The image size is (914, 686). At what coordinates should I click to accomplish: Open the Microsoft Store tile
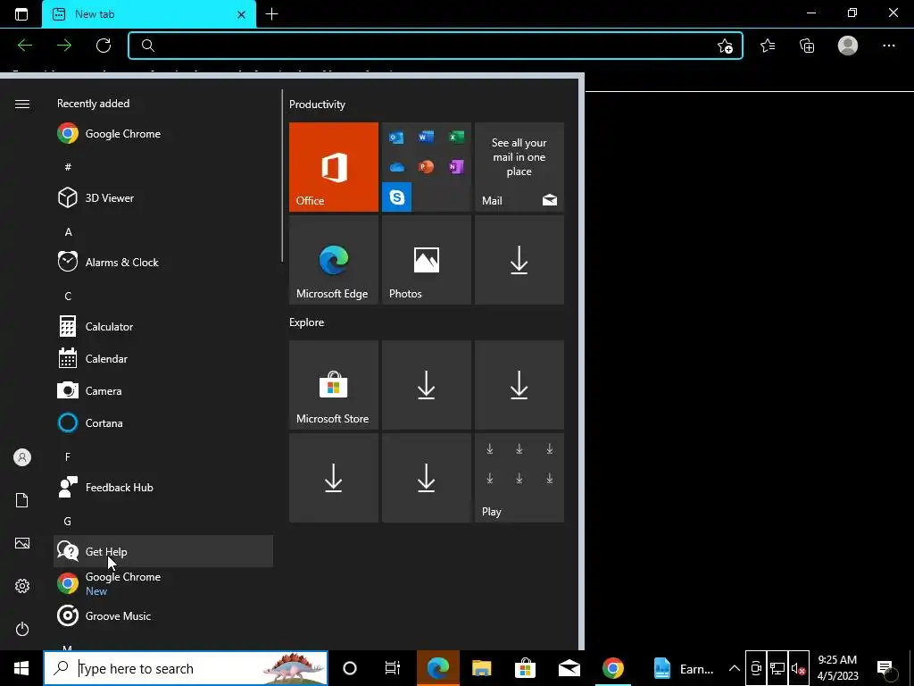click(x=334, y=385)
